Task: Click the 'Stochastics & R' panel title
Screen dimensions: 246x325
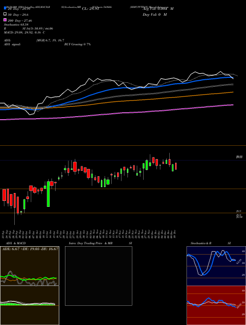Action: click(201, 243)
